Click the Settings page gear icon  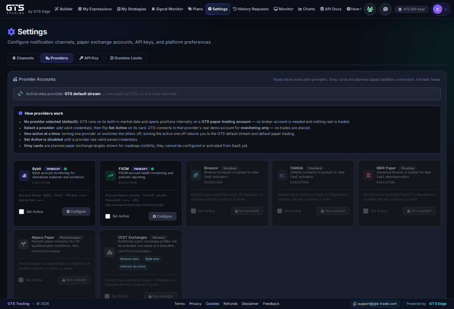pyautogui.click(x=11, y=32)
